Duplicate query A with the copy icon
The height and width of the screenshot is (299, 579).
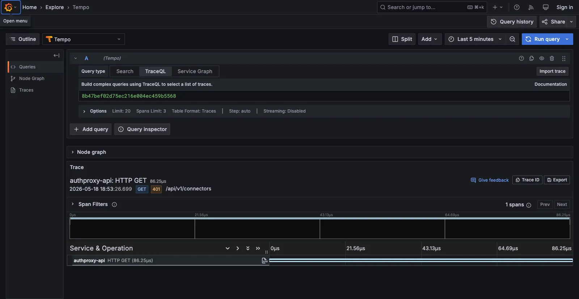[x=532, y=58]
